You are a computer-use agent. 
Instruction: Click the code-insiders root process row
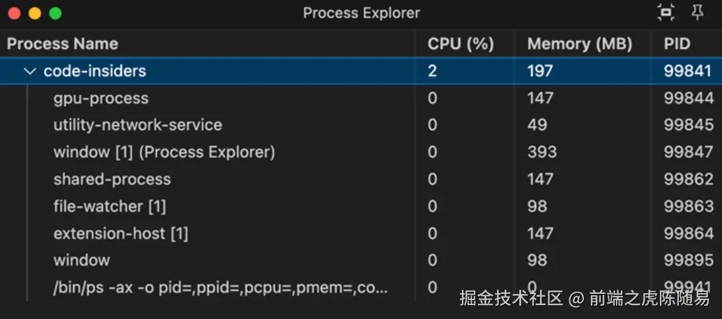[95, 71]
